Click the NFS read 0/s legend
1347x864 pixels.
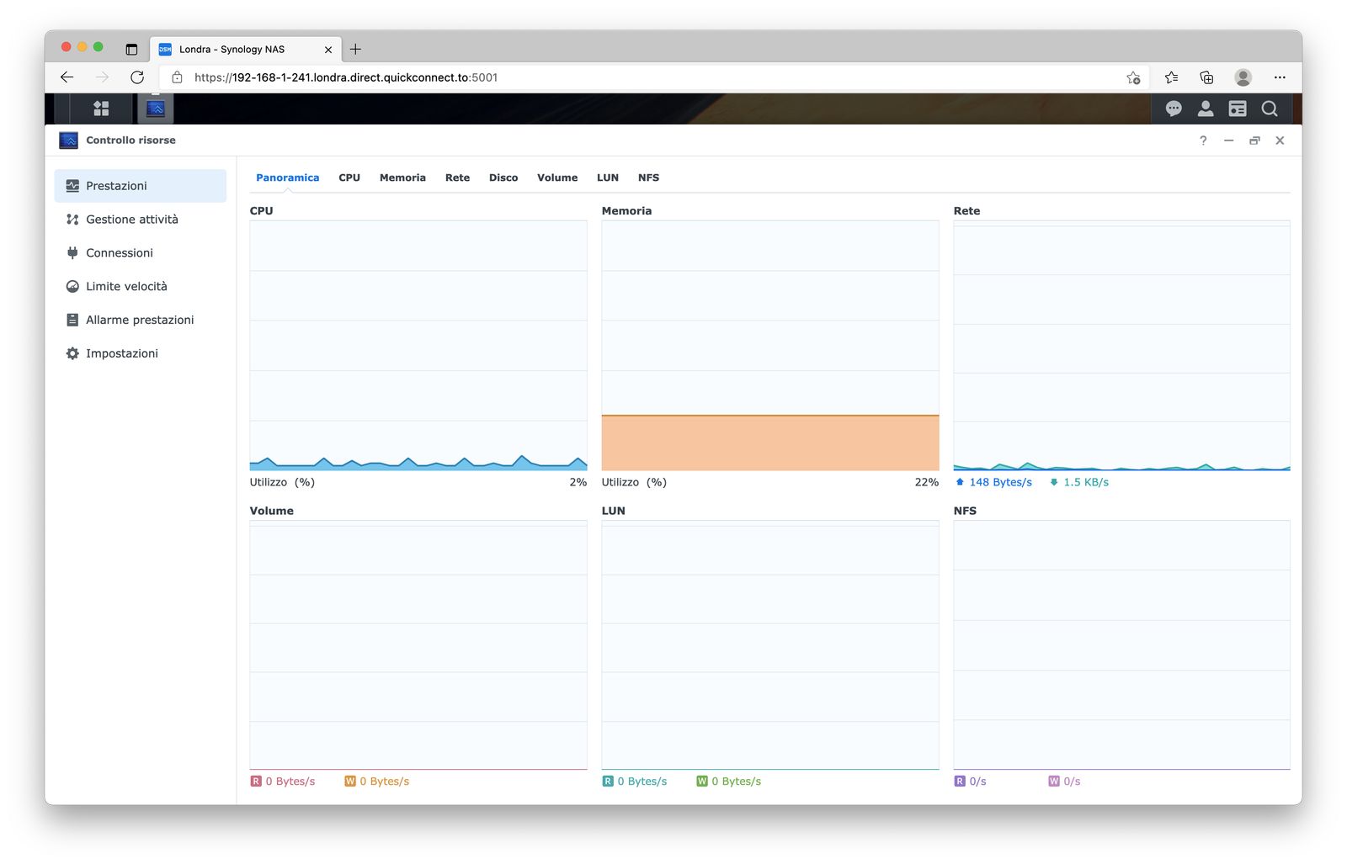point(970,782)
